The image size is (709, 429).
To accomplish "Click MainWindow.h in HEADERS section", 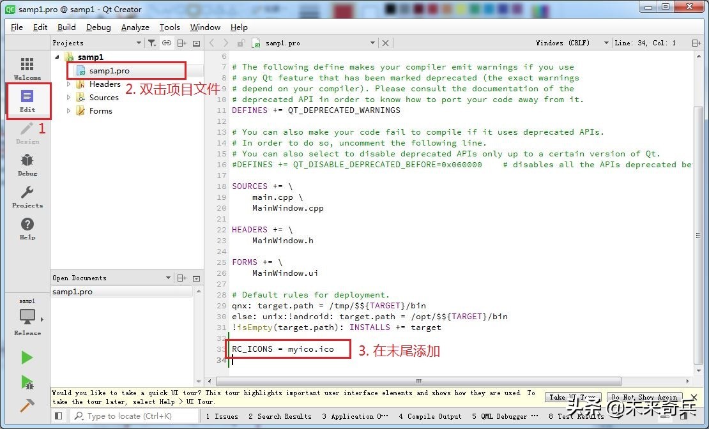I will [x=282, y=241].
